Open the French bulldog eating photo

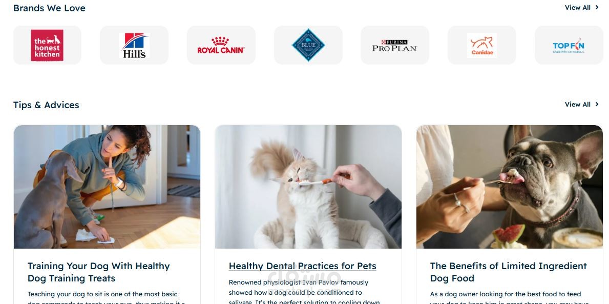coord(509,187)
